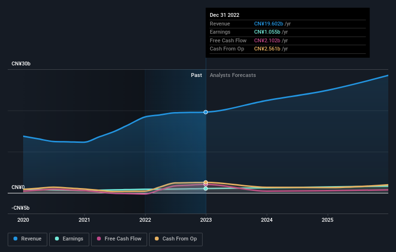Click the Dec 31 2022 tooltip date
Image resolution: width=396 pixels, height=252 pixels.
click(x=224, y=15)
